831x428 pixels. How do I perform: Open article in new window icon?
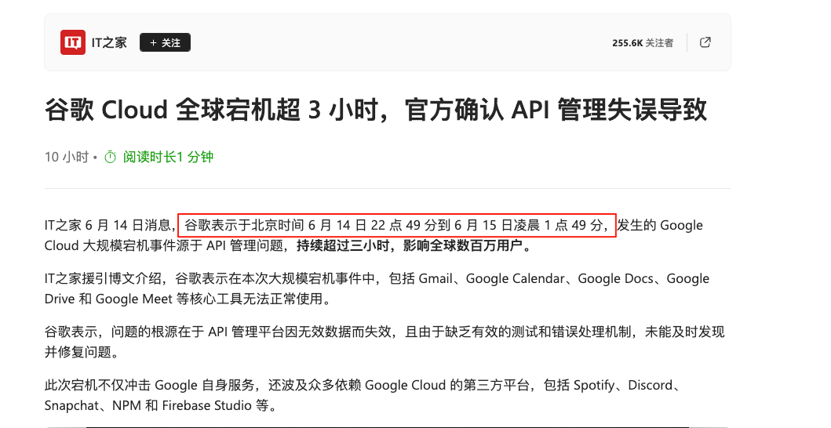(x=705, y=42)
